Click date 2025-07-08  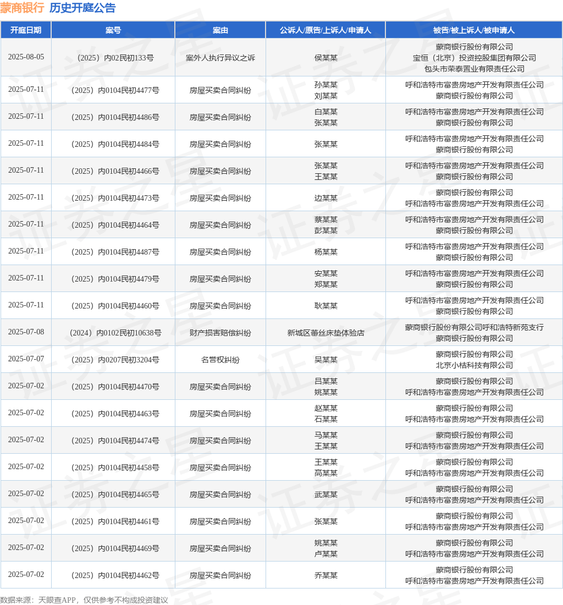26,332
